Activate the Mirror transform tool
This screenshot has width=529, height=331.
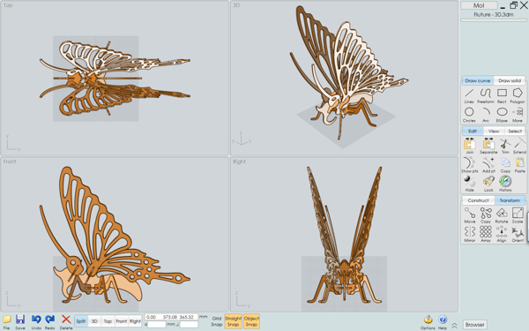point(470,234)
